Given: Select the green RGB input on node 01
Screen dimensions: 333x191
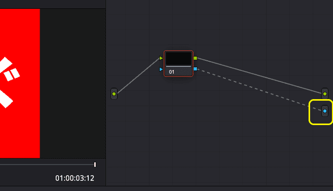Looking at the screenshot, I should 161,58.
